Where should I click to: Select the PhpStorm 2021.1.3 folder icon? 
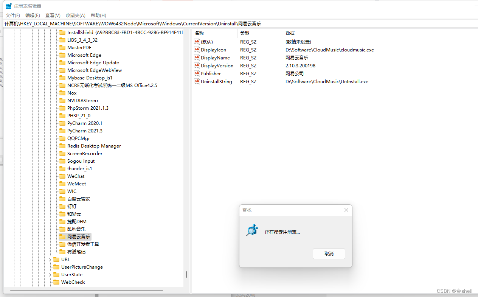pyautogui.click(x=62, y=108)
